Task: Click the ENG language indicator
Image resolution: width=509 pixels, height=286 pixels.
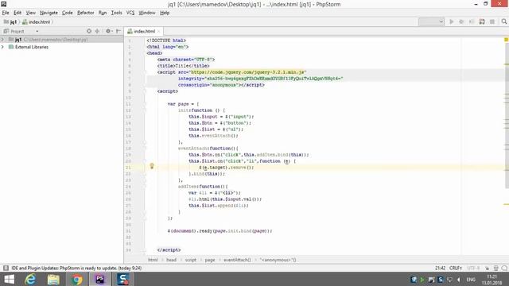Action: point(471,279)
